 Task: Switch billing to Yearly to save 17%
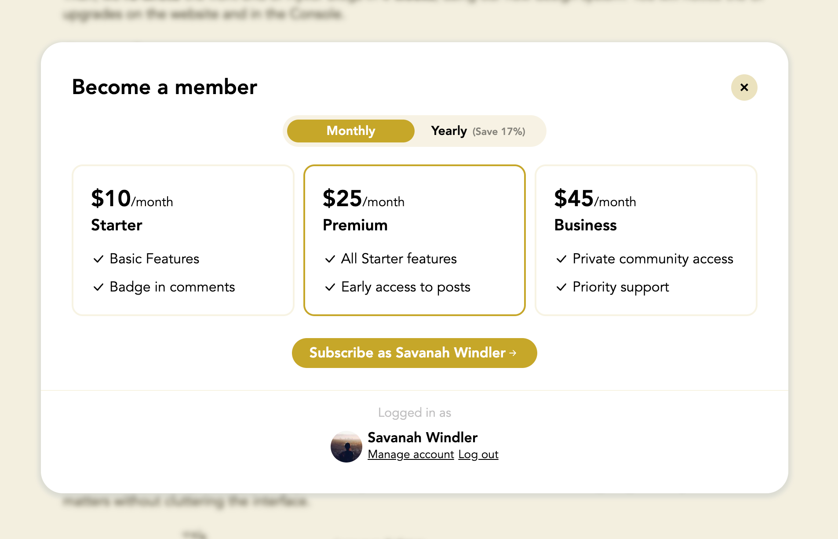tap(448, 131)
